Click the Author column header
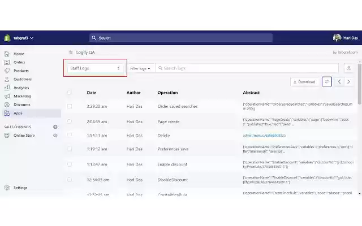The height and width of the screenshot is (226, 362). tap(133, 93)
